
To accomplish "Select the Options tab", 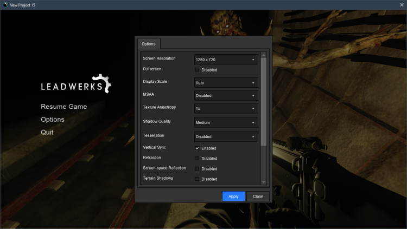I will (x=148, y=44).
